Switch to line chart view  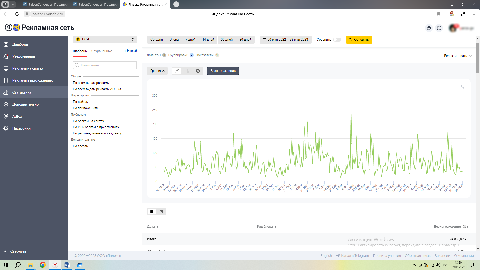tap(177, 71)
